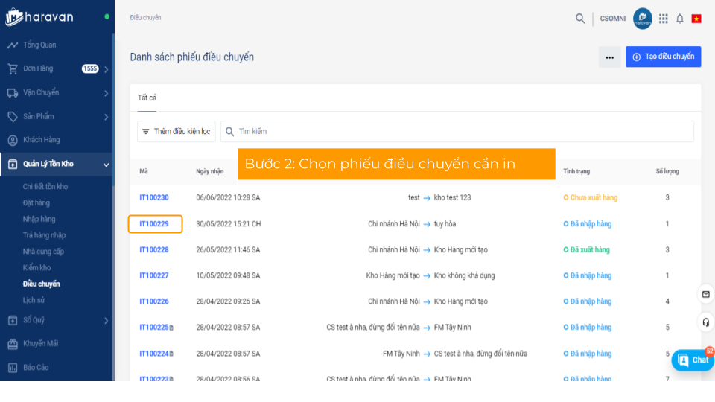715x402 pixels.
Task: Click date 06/06/2022 10:28 SA
Action: [x=228, y=198]
